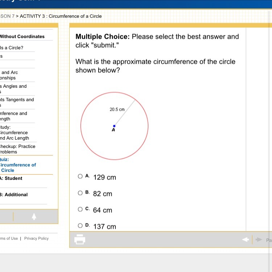Click the circle diagram with 20.5 cm radius
The height and width of the screenshot is (272, 272).
(115, 126)
